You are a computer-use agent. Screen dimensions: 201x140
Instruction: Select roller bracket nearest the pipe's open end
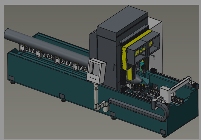tap(23, 48)
